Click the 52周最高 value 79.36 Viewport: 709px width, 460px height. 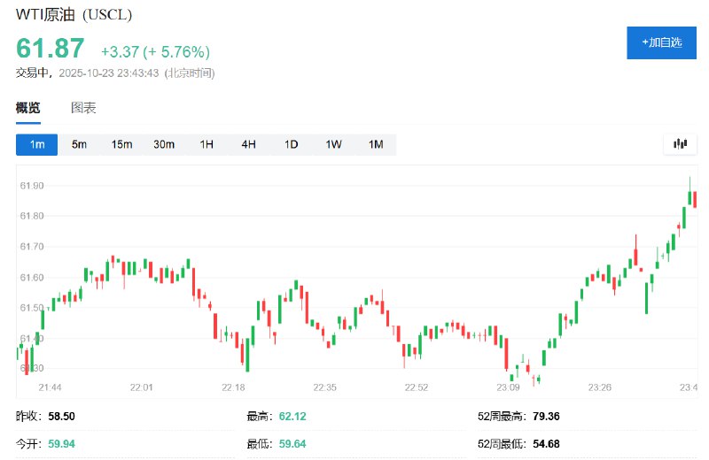[x=546, y=417]
